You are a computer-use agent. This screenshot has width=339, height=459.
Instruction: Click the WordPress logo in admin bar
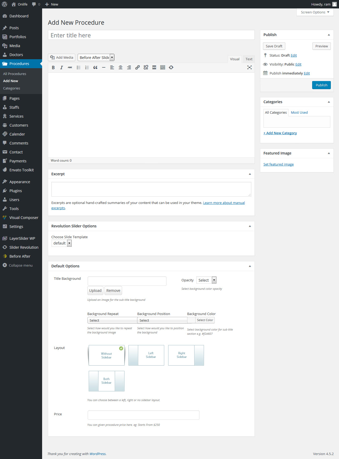point(4,4)
